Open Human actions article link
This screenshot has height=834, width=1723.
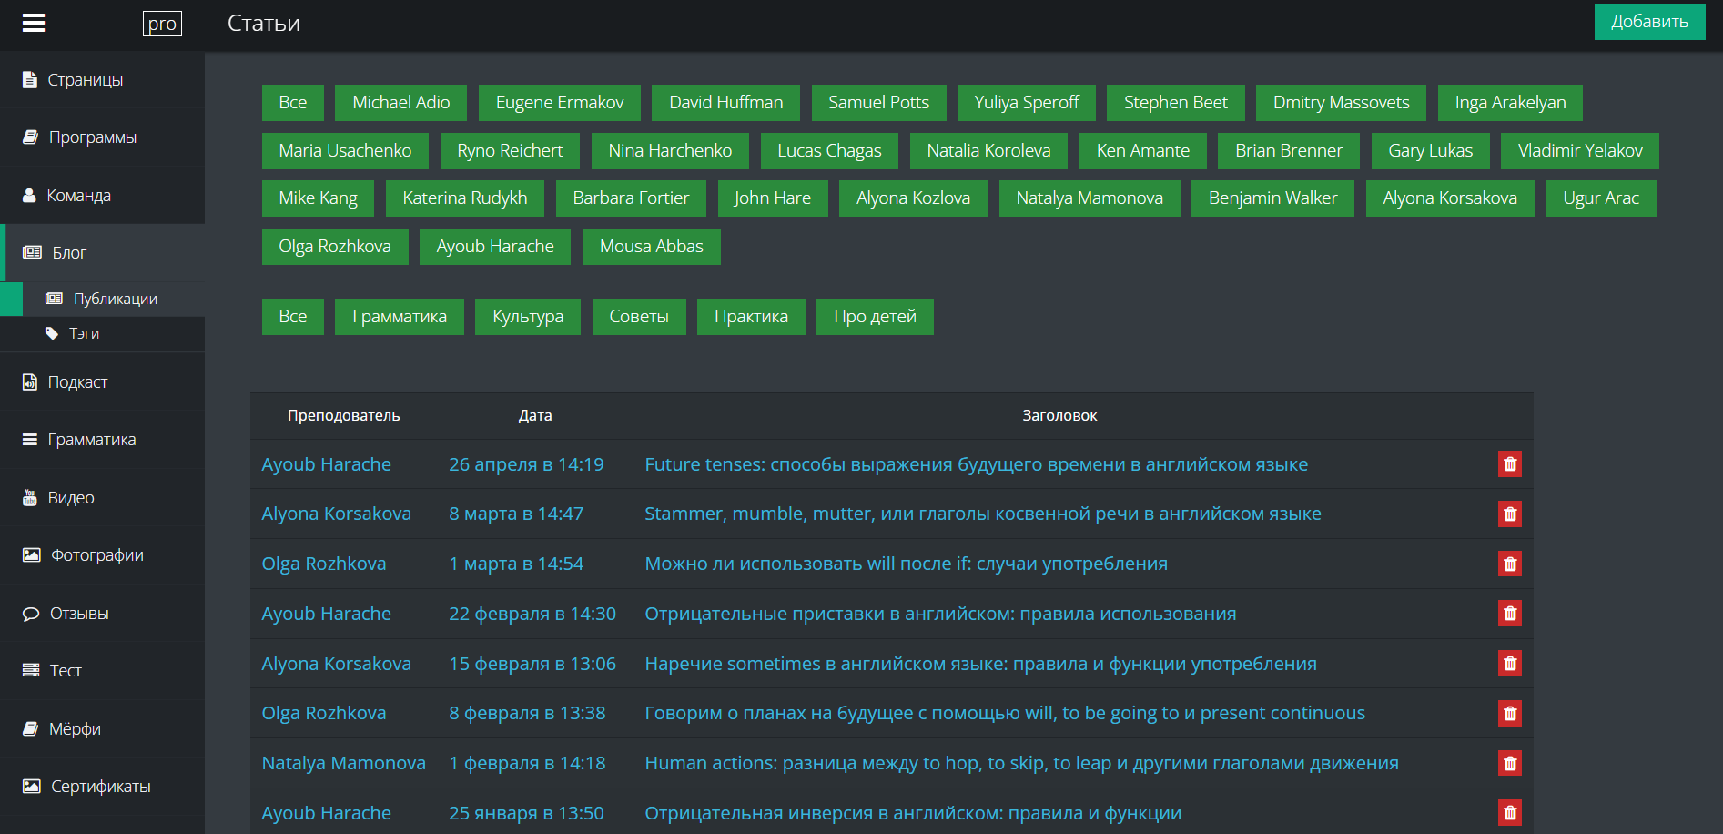(x=1021, y=763)
